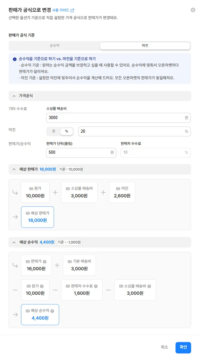
Task: Close the dialog with the X icon
Action: [193, 10]
